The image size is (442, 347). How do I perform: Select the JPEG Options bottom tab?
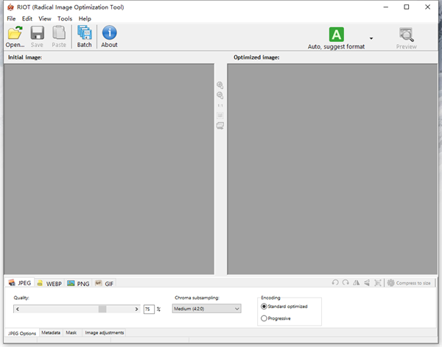tap(22, 333)
